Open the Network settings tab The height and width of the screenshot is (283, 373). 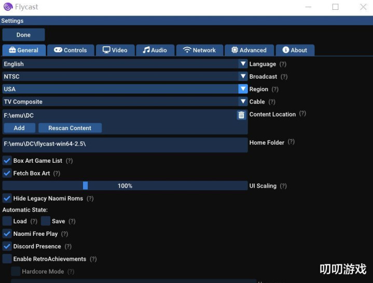tap(199, 50)
